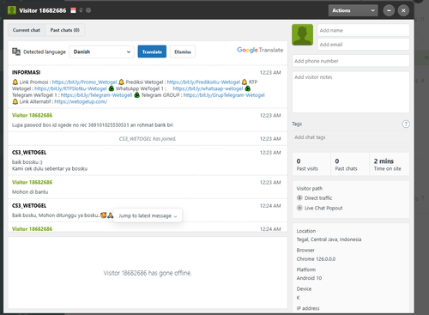Switch to the Past chats (0) tab
The height and width of the screenshot is (315, 429).
pyautogui.click(x=65, y=30)
